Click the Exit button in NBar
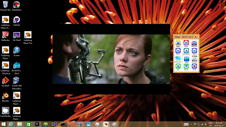The width and height of the screenshot is (226, 127). click(194, 67)
